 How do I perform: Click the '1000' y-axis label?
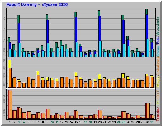tap(4, 51)
